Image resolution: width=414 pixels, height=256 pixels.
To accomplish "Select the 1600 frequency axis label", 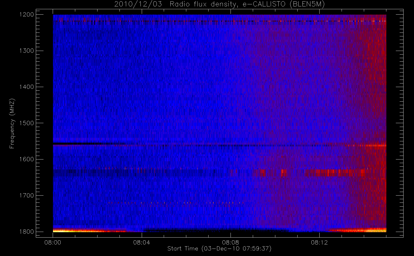I will tap(27, 159).
